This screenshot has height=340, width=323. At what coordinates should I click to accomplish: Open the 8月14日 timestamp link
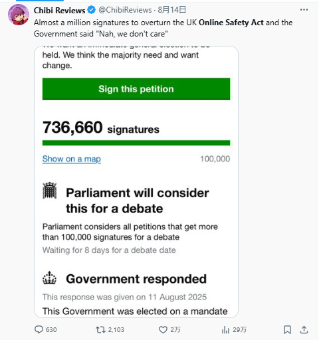pyautogui.click(x=171, y=10)
